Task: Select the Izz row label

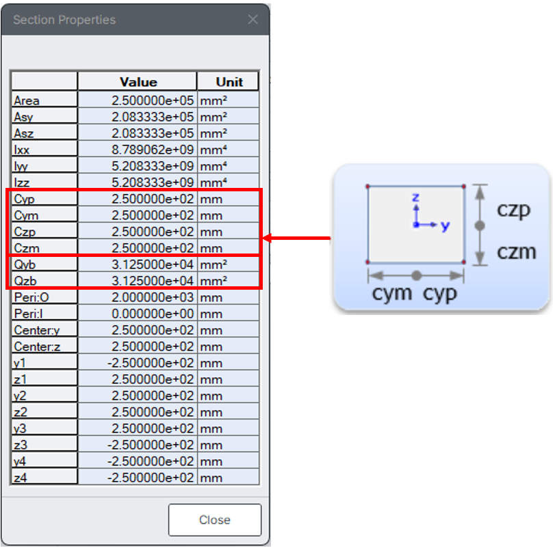Action: (44, 182)
